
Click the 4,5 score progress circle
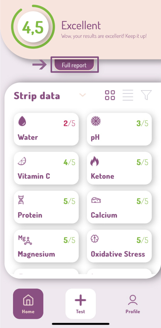coord(33,27)
